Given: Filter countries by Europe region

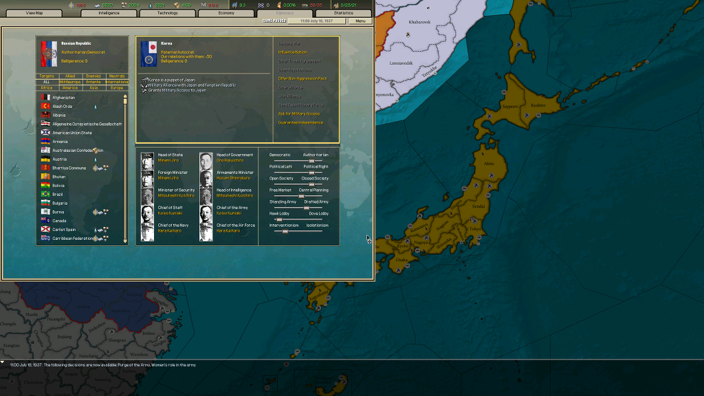Looking at the screenshot, I should 117,88.
